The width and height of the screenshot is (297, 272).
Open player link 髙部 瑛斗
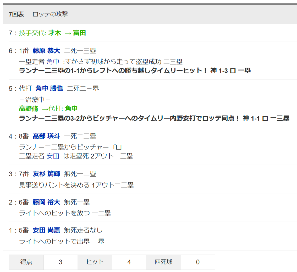[46, 136]
